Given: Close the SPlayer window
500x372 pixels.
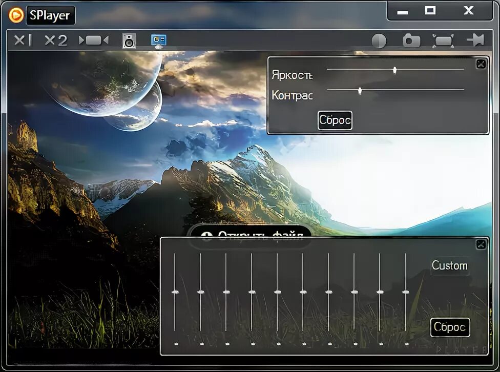Looking at the screenshot, I should pos(468,11).
